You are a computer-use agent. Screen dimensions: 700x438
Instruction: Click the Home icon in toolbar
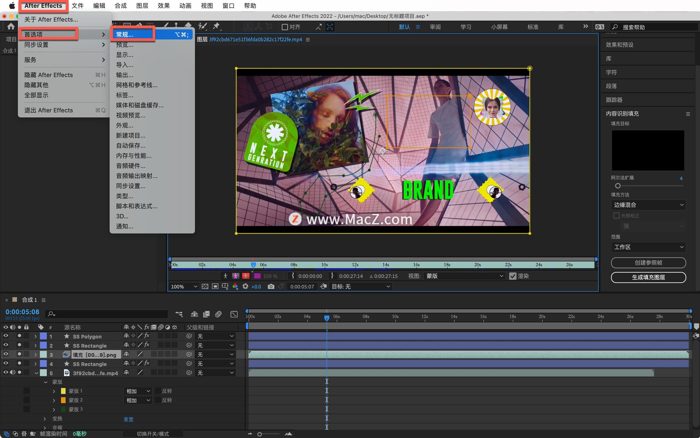point(11,26)
